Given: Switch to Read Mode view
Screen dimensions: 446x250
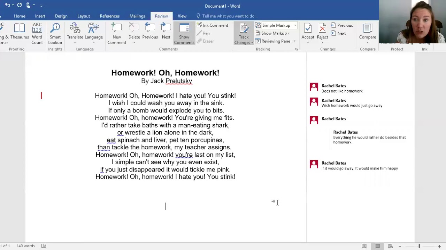Looking at the screenshot, I should [x=364, y=246].
